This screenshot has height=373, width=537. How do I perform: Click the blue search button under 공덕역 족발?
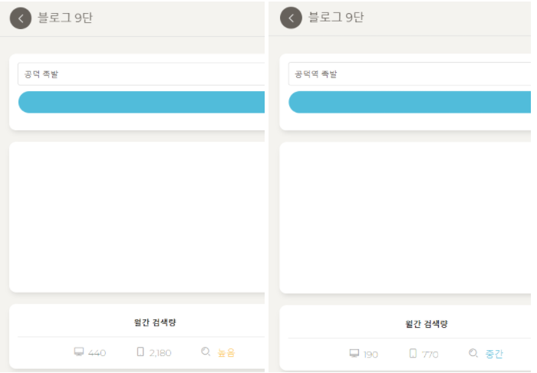pos(410,102)
